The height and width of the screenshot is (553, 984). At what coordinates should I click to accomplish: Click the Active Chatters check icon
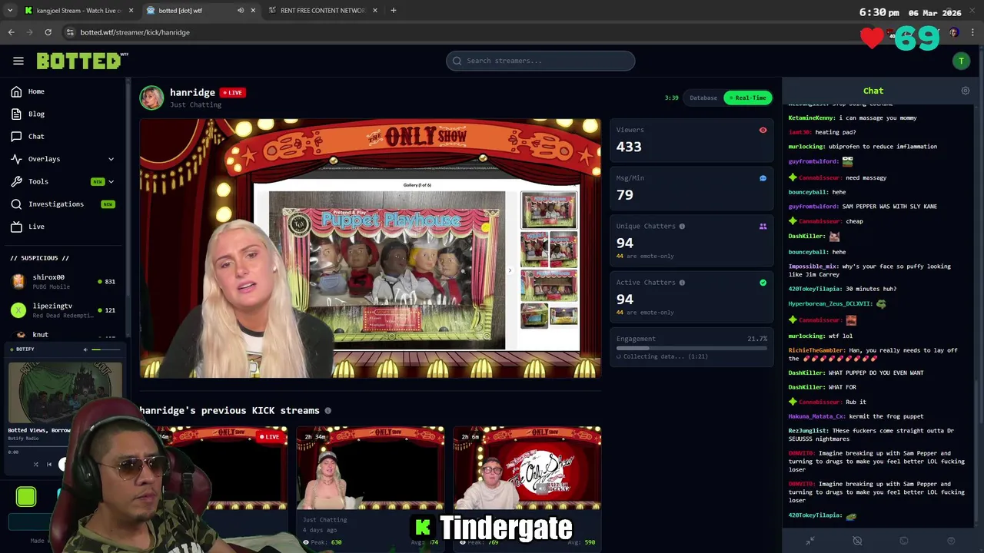[763, 283]
